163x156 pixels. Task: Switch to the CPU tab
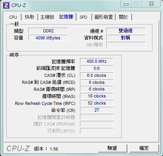click(x=13, y=17)
